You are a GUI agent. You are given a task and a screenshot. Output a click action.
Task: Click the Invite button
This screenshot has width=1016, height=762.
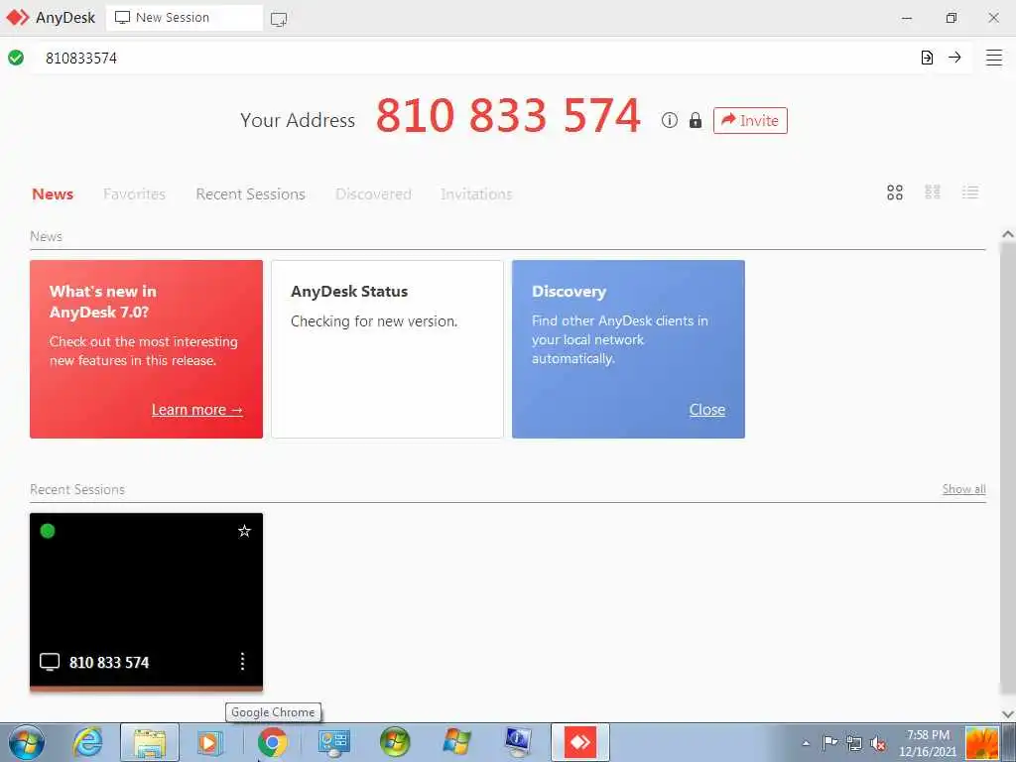750,120
